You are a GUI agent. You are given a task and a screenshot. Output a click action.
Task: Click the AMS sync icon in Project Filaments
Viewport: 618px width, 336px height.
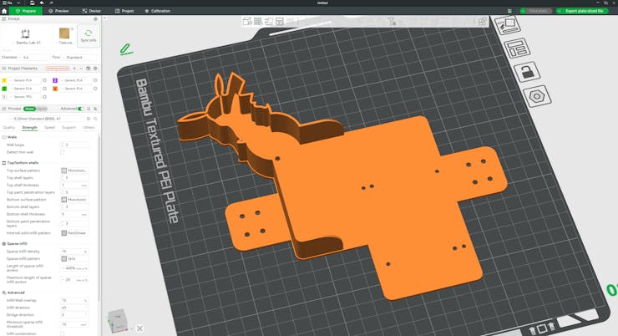coord(89,69)
